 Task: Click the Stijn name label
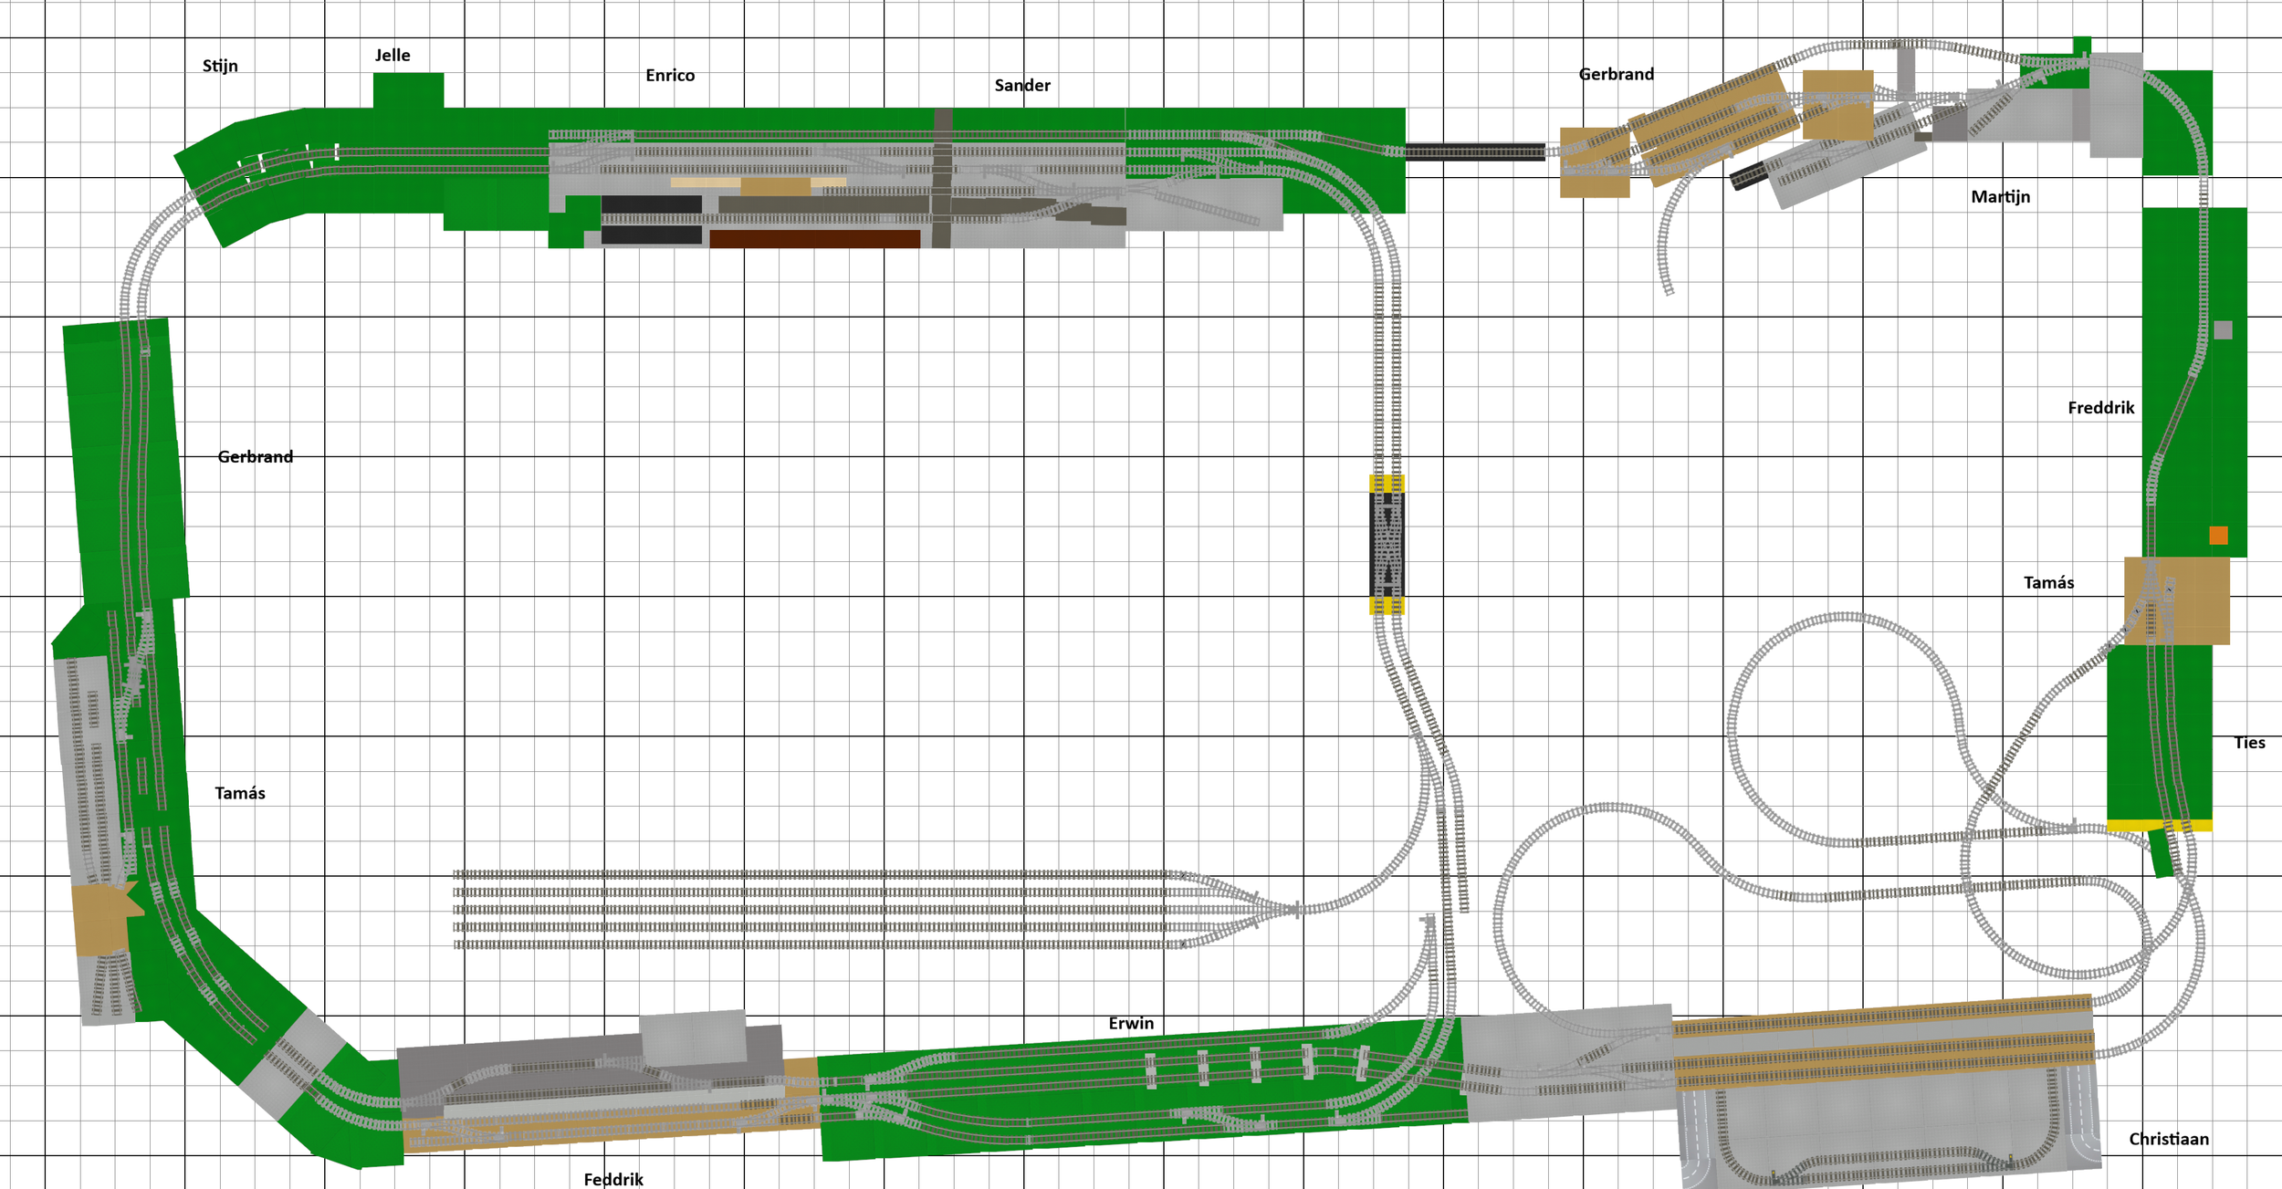220,66
